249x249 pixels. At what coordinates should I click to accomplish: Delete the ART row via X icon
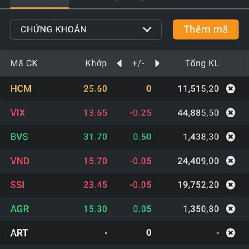(x=231, y=233)
